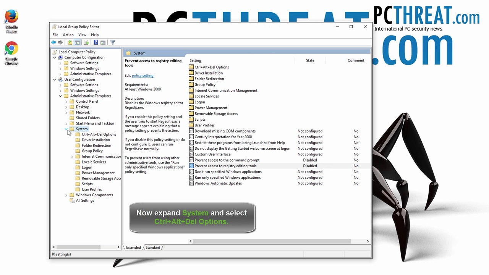Collapse the User Configuration node
Screen dimensions: 489x275
[x=55, y=79]
